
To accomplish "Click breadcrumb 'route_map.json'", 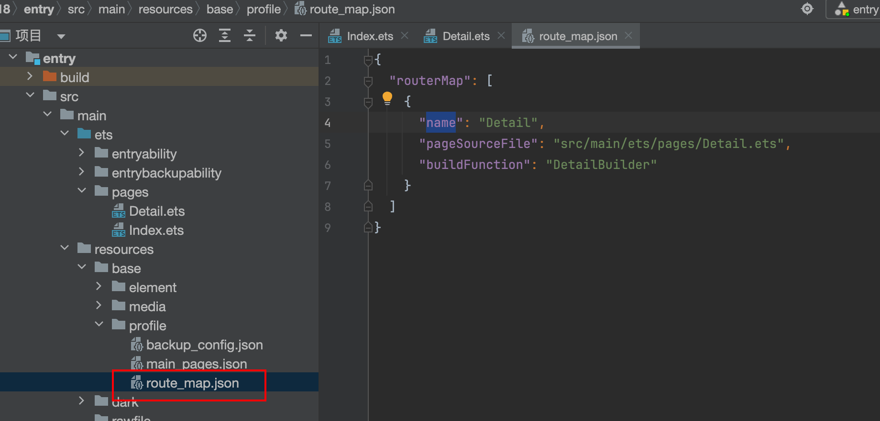I will 345,9.
